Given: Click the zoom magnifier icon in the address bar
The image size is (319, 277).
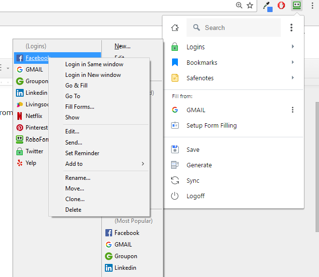Looking at the screenshot, I should pyautogui.click(x=239, y=5).
